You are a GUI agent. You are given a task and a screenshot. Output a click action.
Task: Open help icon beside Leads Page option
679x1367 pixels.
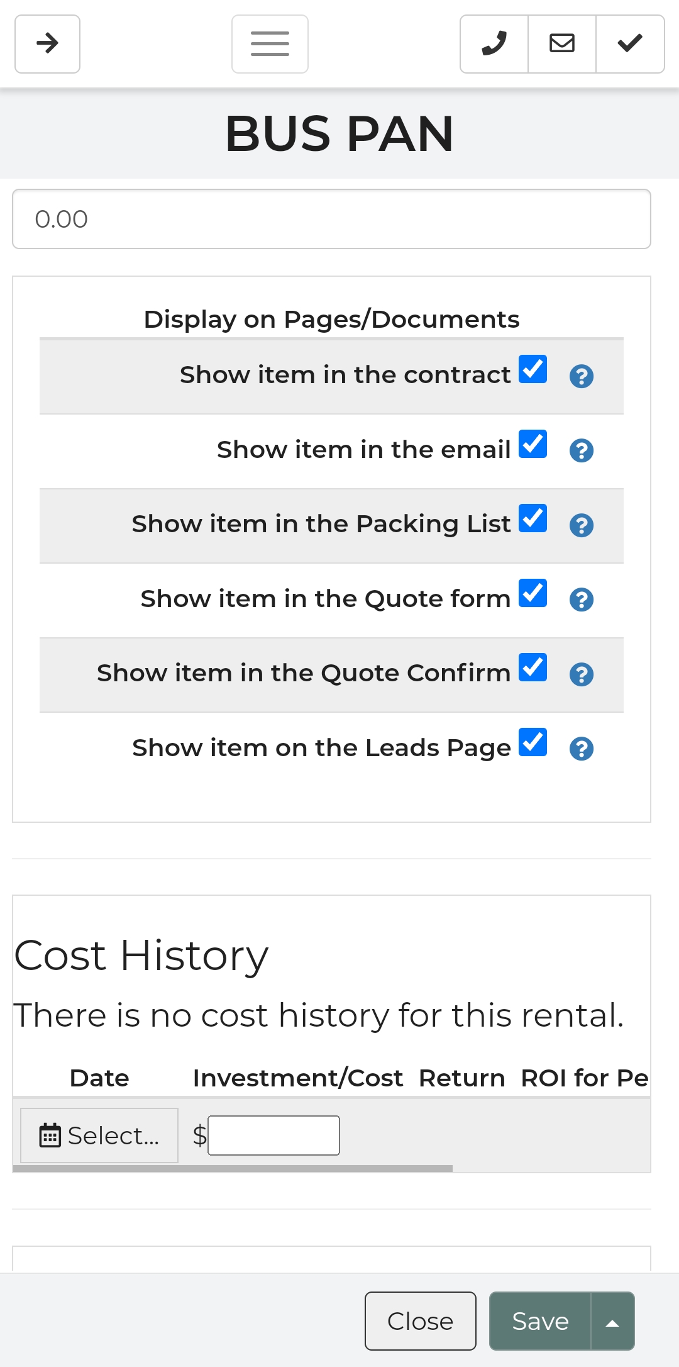pos(582,749)
